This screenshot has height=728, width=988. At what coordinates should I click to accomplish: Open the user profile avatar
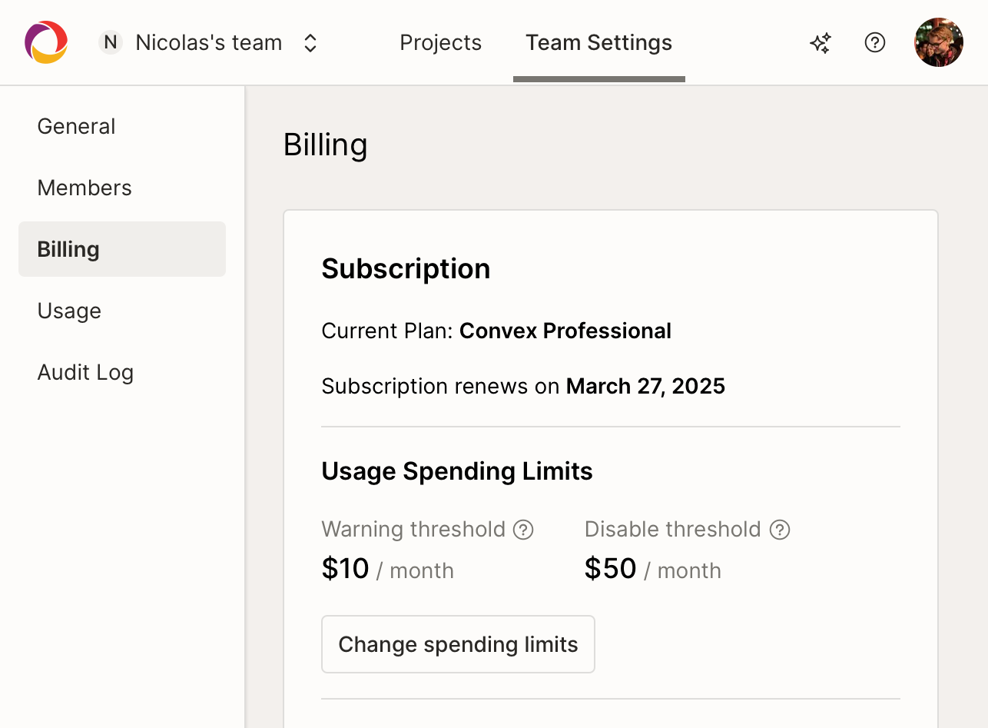(939, 42)
